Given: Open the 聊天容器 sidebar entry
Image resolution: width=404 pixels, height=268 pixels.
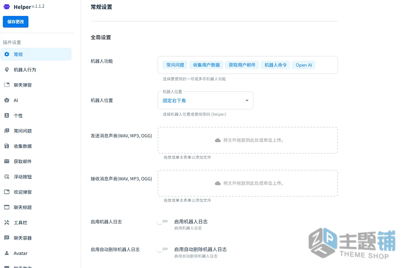Looking at the screenshot, I should coord(36,238).
